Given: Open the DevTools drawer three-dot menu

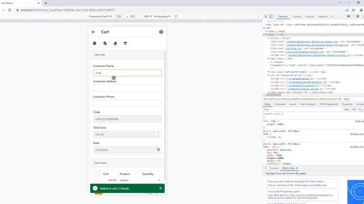Looking at the screenshot, I should [266, 168].
